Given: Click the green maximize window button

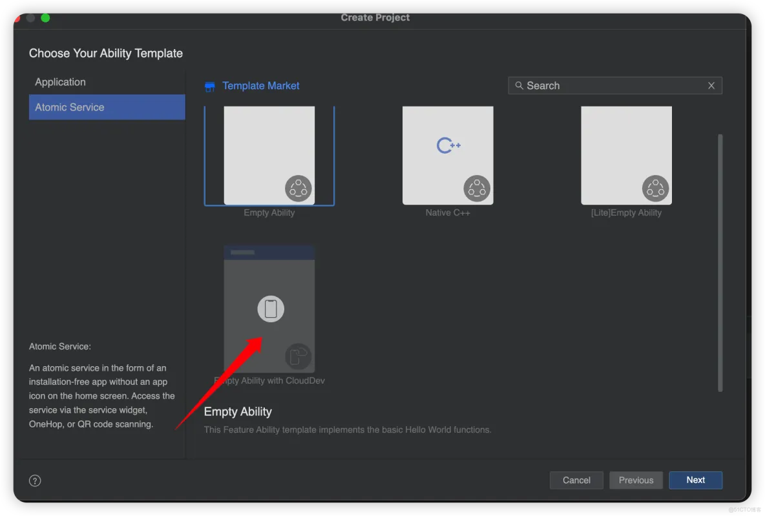Looking at the screenshot, I should point(45,18).
